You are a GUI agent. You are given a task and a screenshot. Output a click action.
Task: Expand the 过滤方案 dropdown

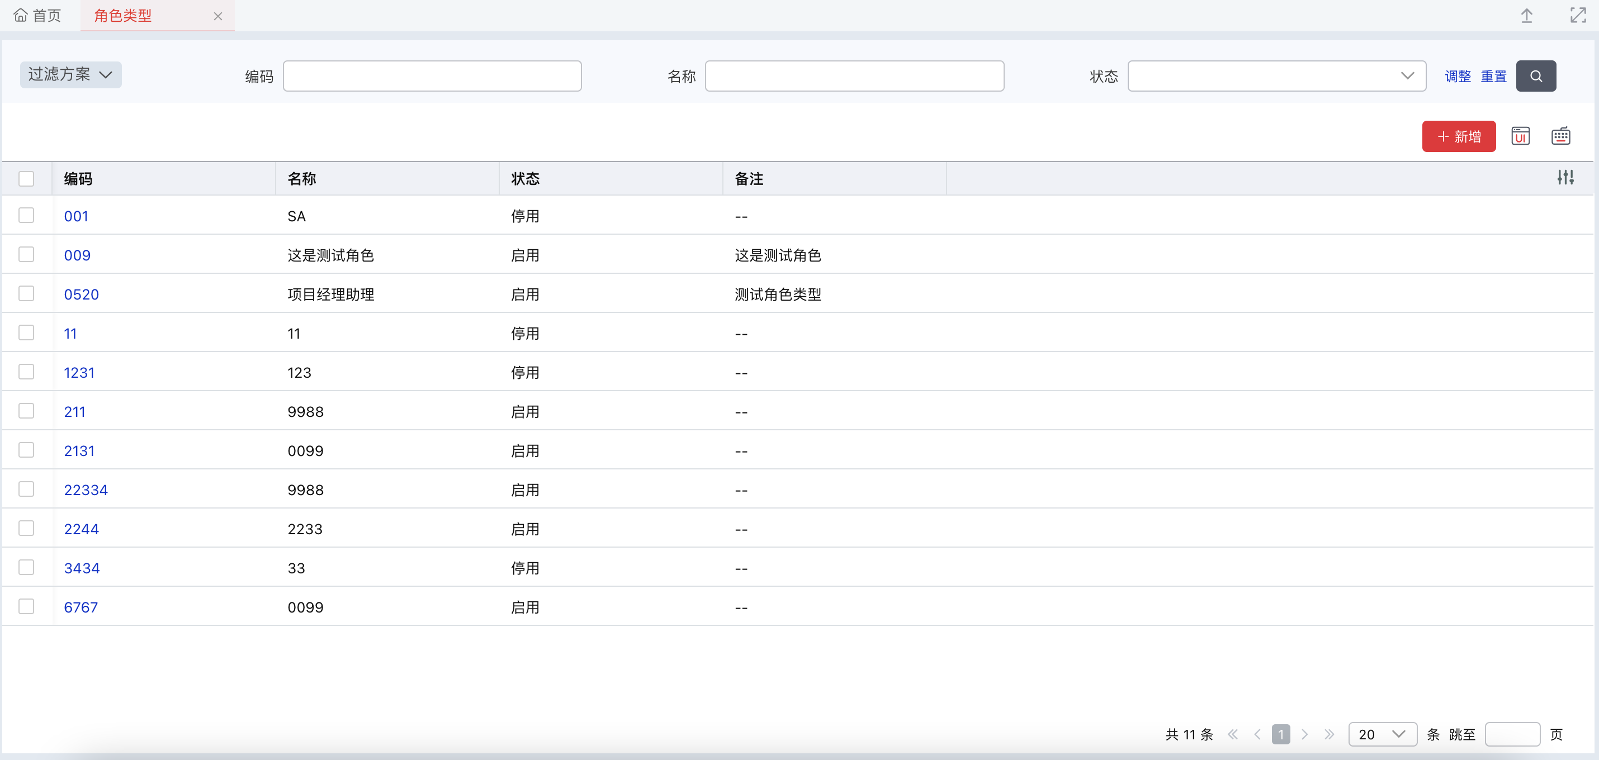coord(71,74)
